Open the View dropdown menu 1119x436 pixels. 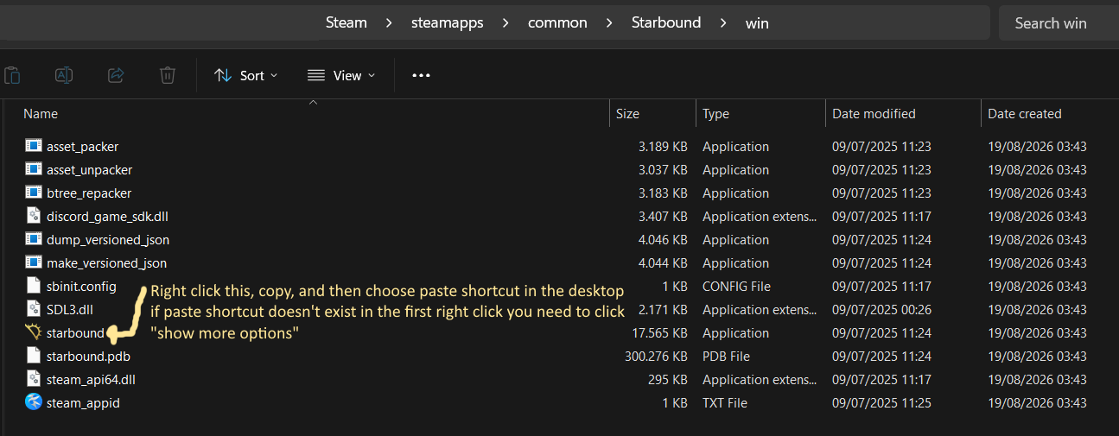(x=341, y=75)
